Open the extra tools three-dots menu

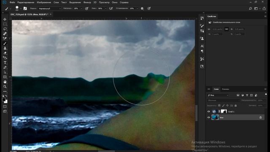coord(5,91)
